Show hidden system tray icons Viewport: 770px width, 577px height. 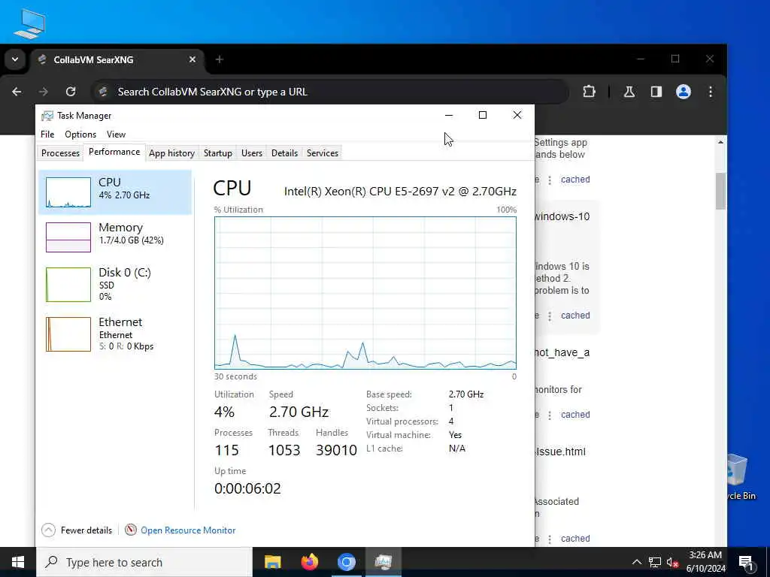636,562
